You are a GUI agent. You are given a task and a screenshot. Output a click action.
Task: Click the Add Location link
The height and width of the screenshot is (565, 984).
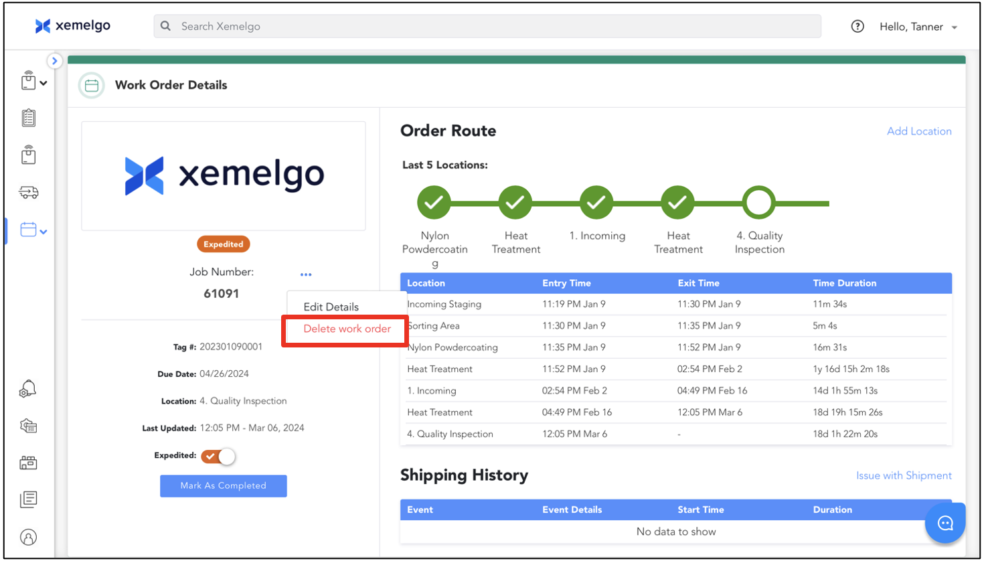pyautogui.click(x=919, y=131)
